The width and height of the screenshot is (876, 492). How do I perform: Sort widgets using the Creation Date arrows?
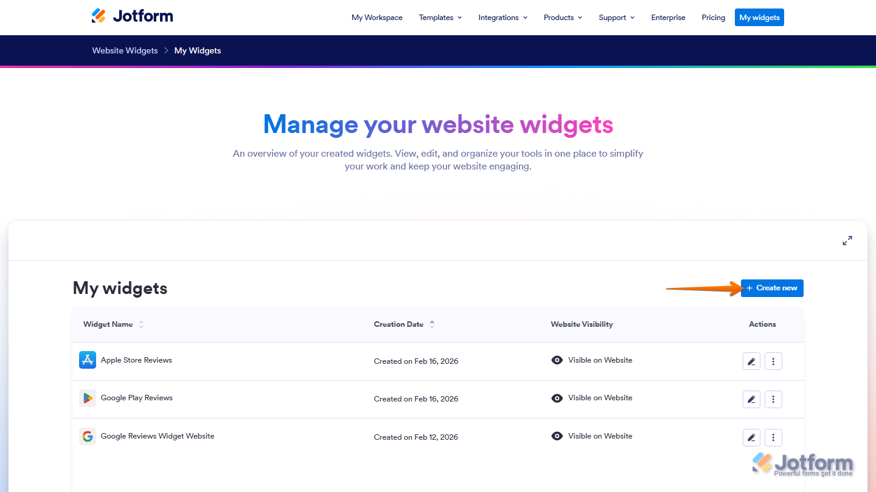pyautogui.click(x=432, y=324)
